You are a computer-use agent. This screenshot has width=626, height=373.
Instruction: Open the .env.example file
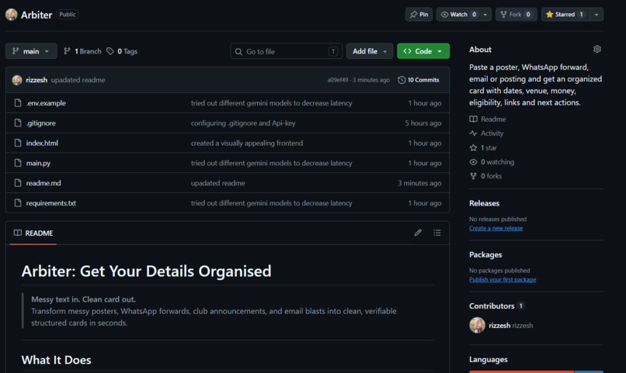click(x=46, y=103)
